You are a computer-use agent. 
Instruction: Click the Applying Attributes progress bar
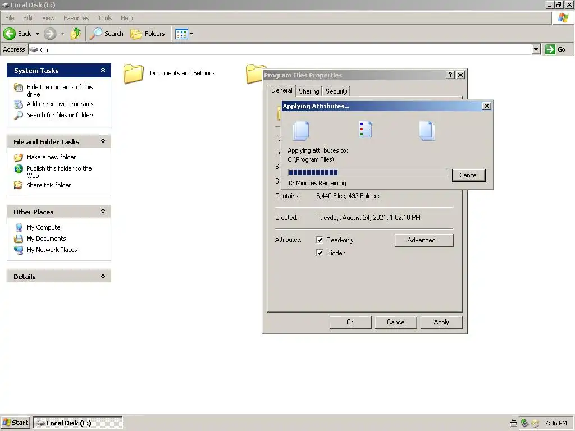point(367,173)
